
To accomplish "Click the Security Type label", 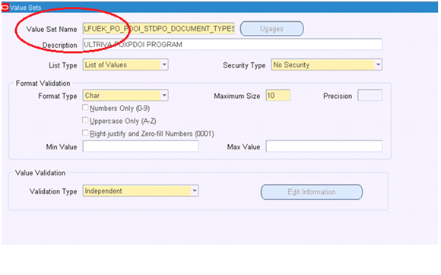I will click(244, 65).
